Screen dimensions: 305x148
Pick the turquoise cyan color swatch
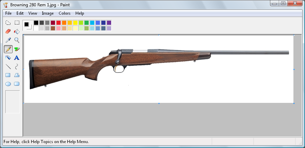pos(92,23)
